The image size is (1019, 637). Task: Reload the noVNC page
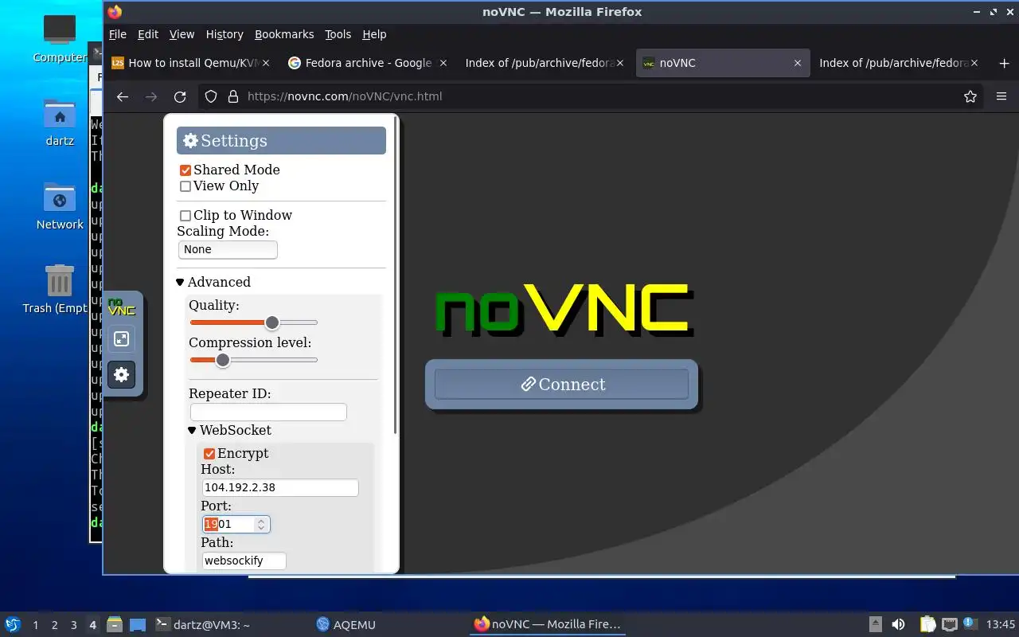pyautogui.click(x=180, y=96)
